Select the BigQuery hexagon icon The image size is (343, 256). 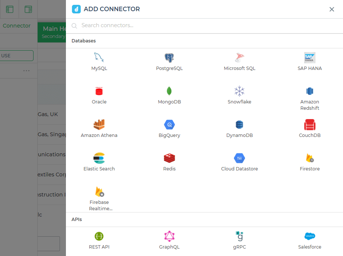[x=169, y=125]
